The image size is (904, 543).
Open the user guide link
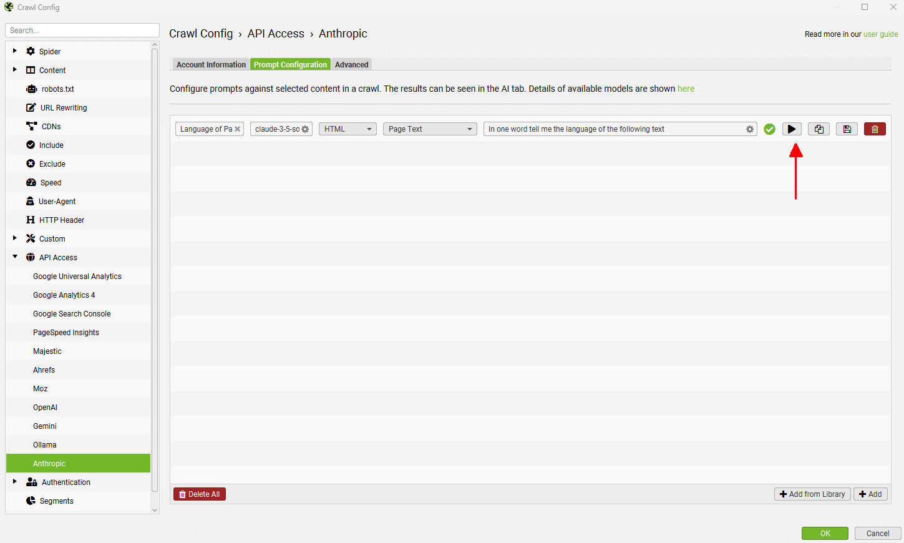click(880, 34)
